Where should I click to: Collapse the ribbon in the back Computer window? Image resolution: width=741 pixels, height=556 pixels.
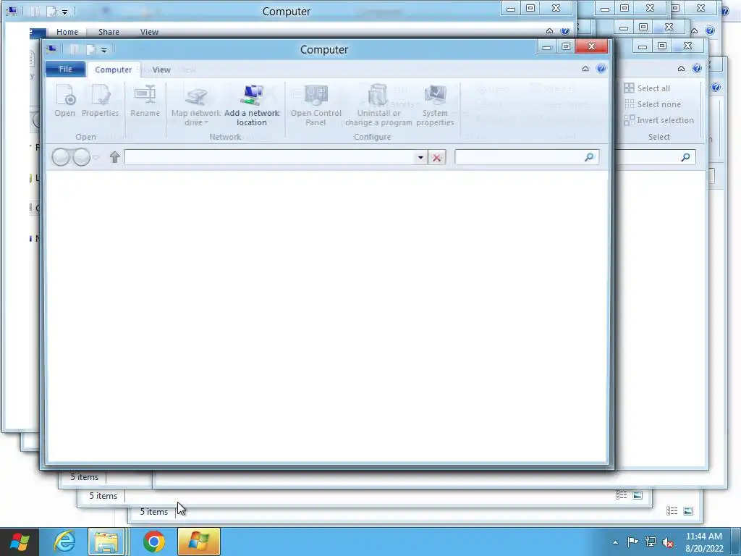[x=549, y=31]
